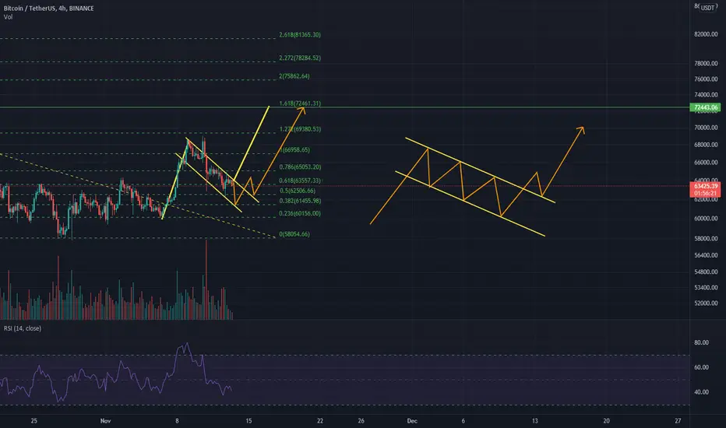Click the 26 date on time axis
This screenshot has width=726, height=428.
[x=361, y=420]
